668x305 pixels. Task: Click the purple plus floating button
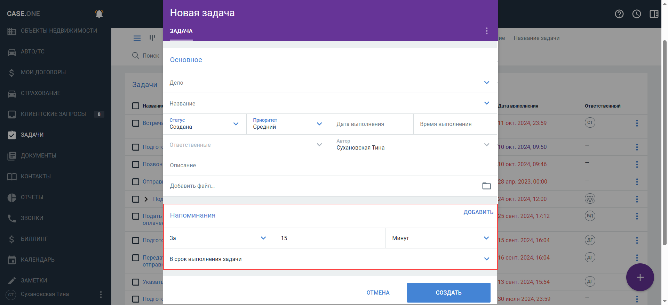point(640,277)
